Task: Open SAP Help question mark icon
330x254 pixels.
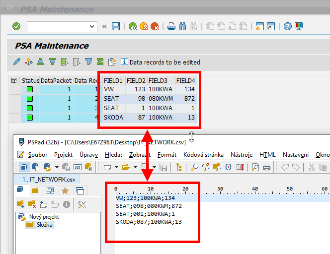Action: [x=287, y=26]
